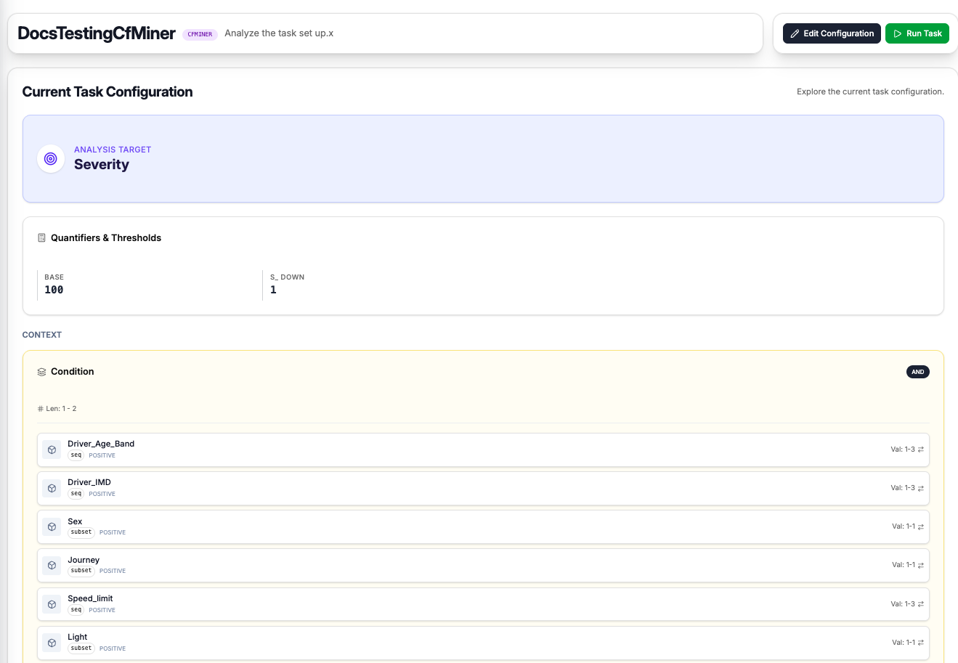This screenshot has height=663, width=958.
Task: Click the cube icon beside Light
Action: point(52,643)
